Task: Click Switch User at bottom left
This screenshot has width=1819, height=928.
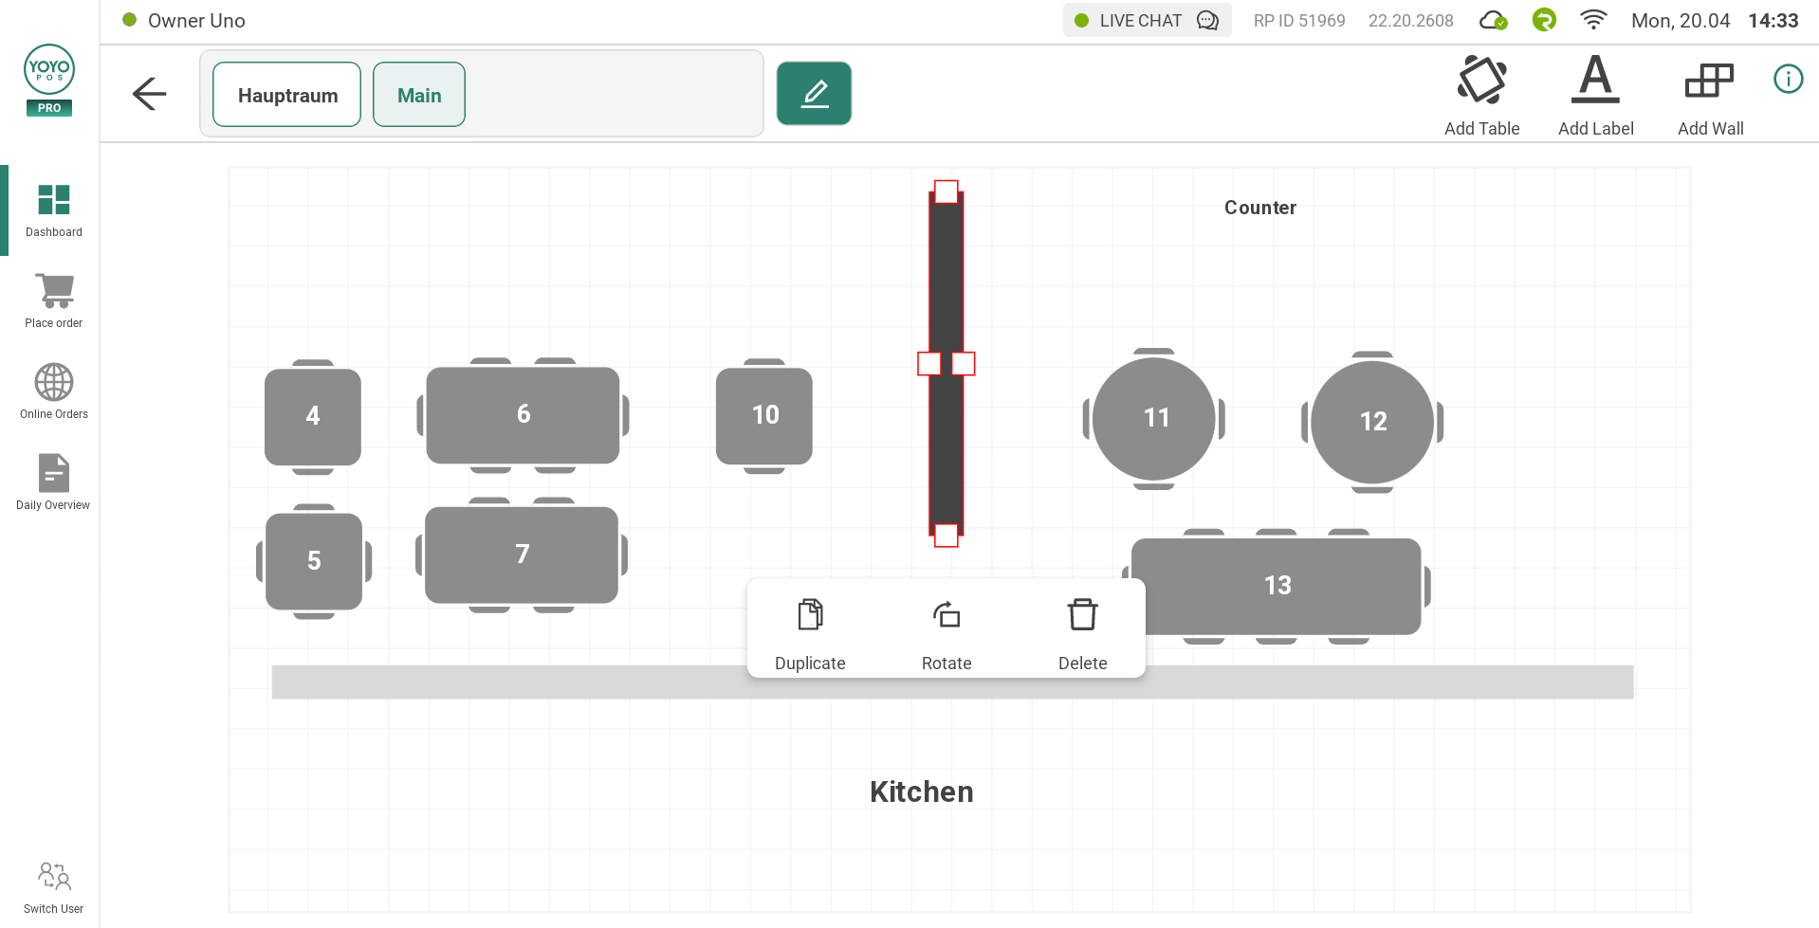Action: coord(54,887)
